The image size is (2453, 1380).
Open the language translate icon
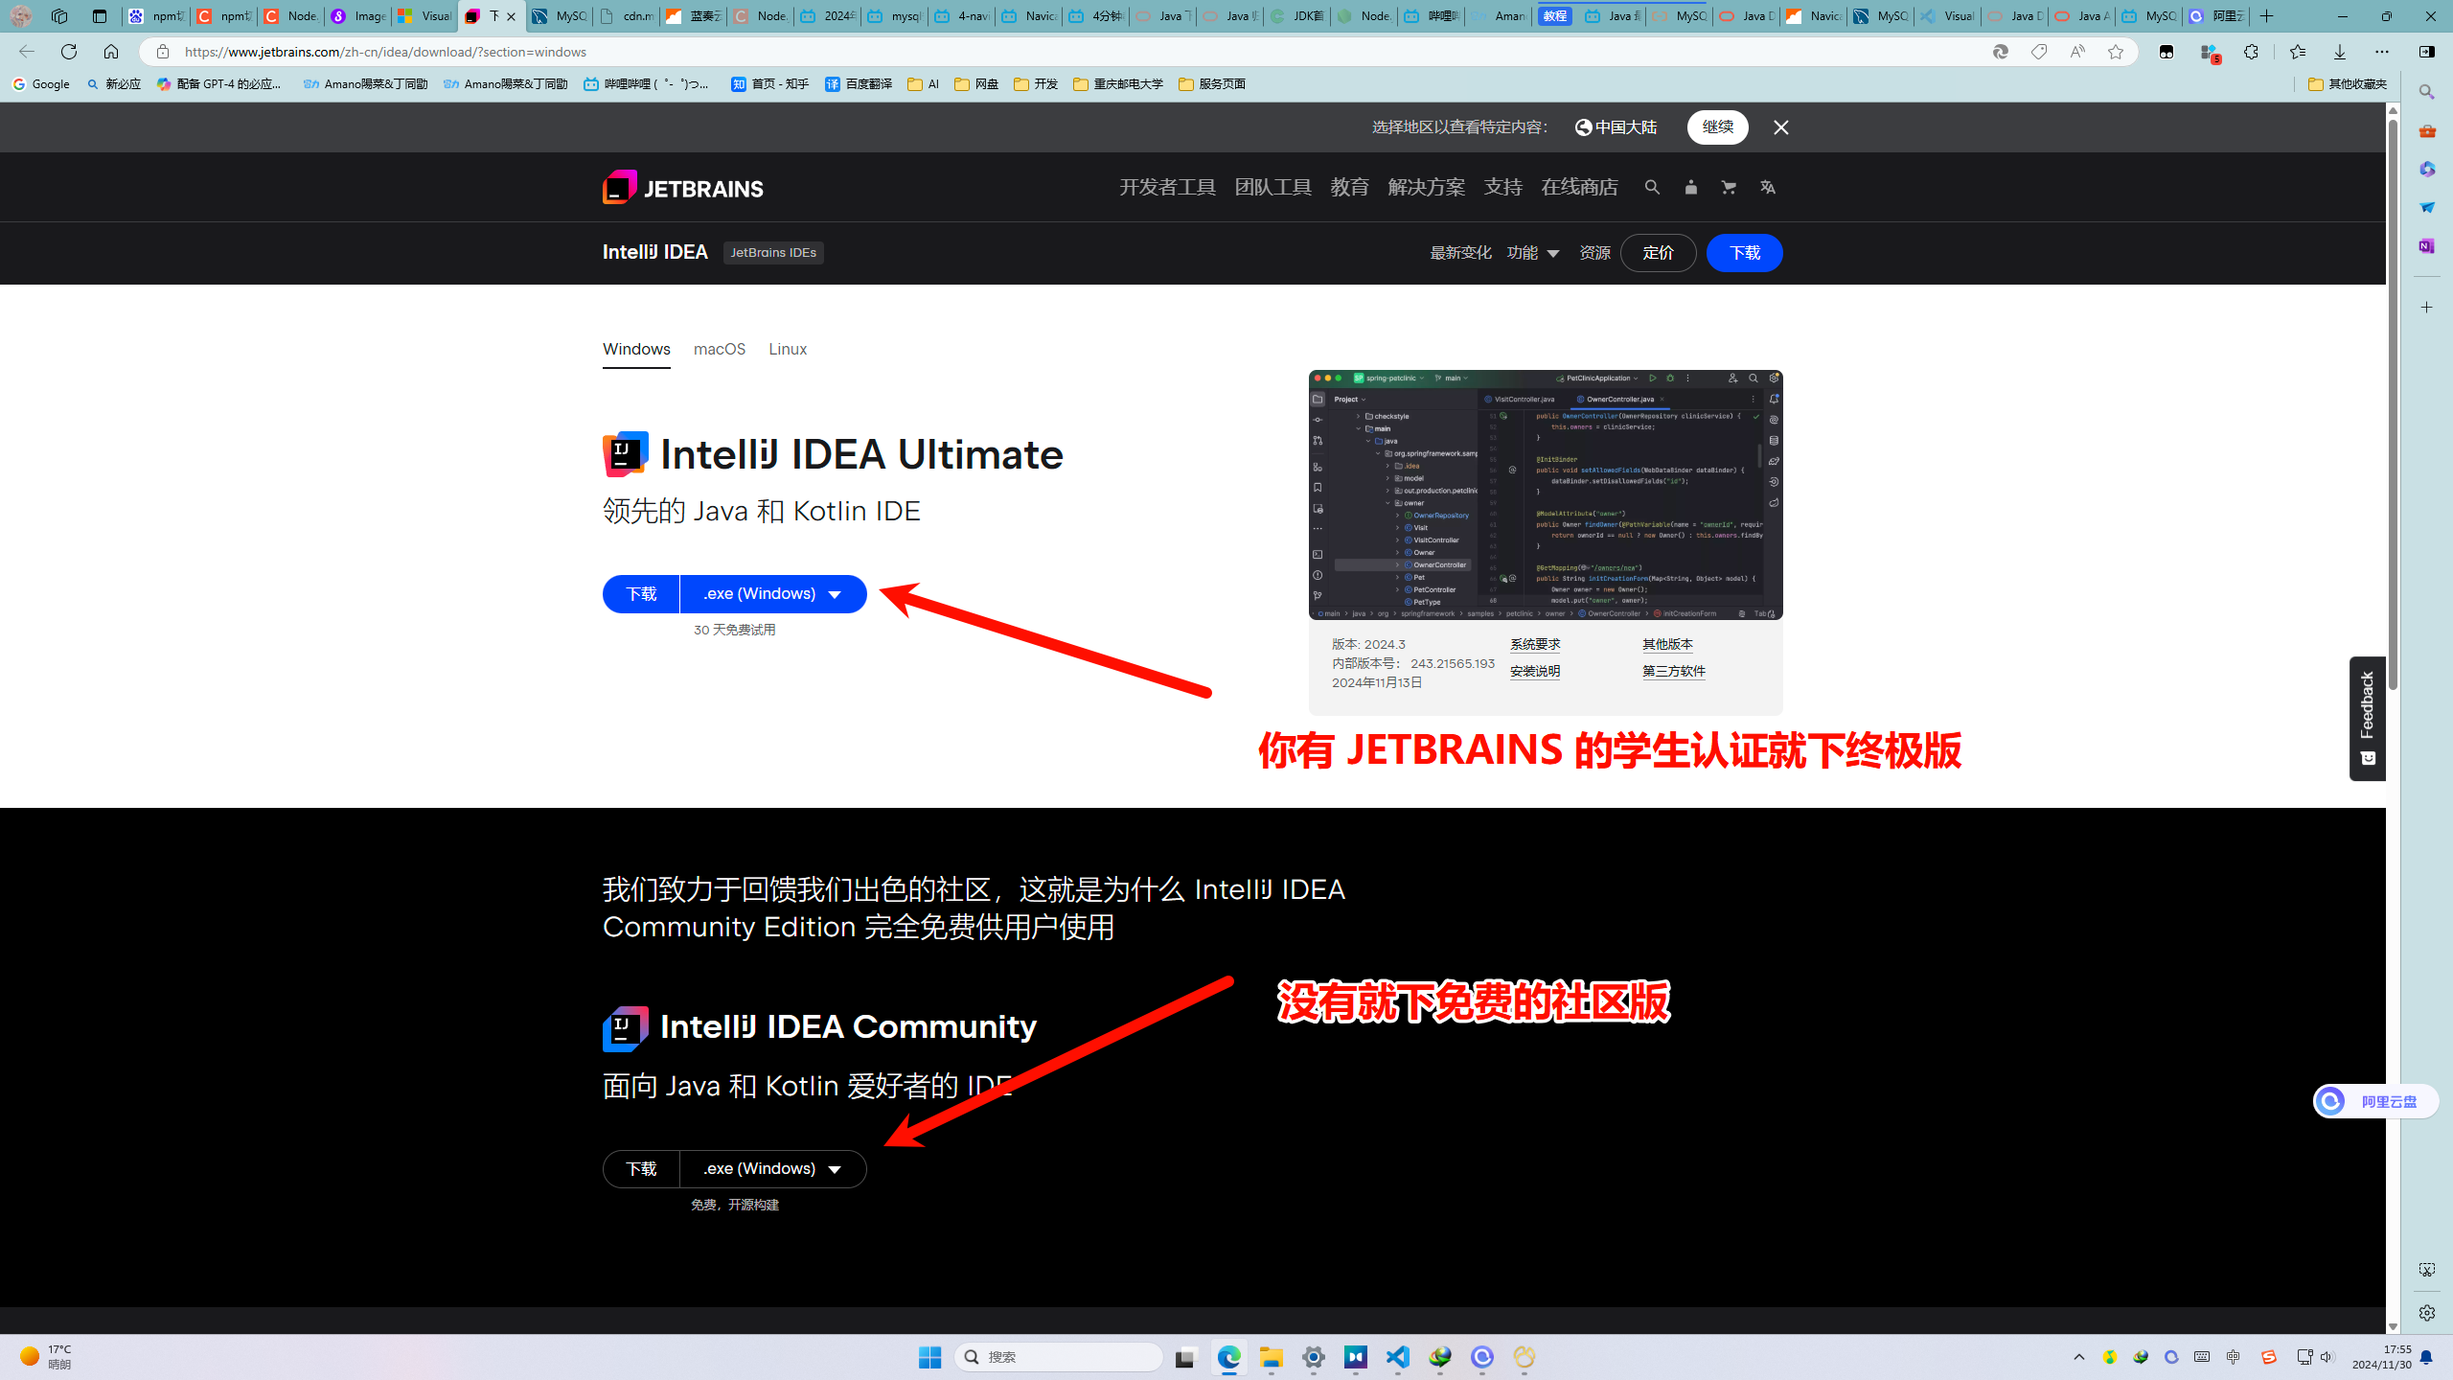[1767, 188]
